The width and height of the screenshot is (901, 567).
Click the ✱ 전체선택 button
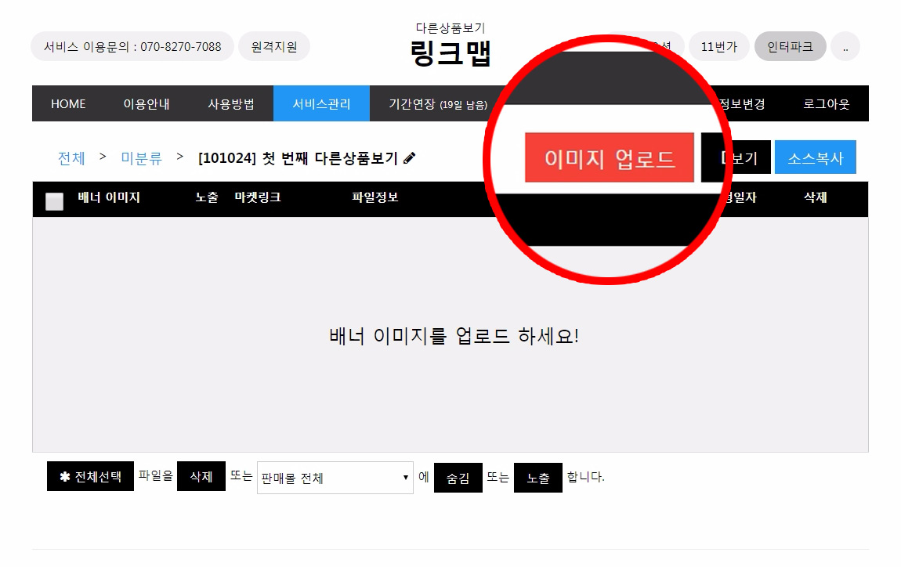click(x=90, y=476)
